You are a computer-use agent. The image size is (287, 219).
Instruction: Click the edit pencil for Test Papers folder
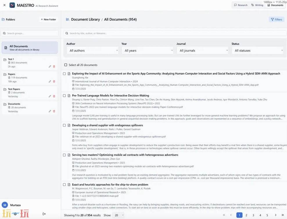click(50, 96)
